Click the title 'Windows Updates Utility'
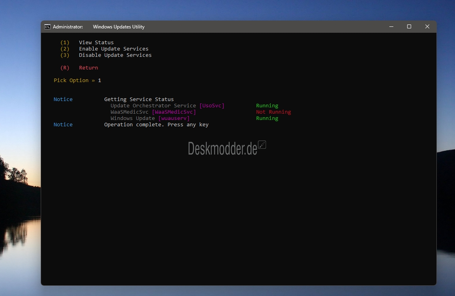Screen dimensions: 455x296 click(x=119, y=27)
